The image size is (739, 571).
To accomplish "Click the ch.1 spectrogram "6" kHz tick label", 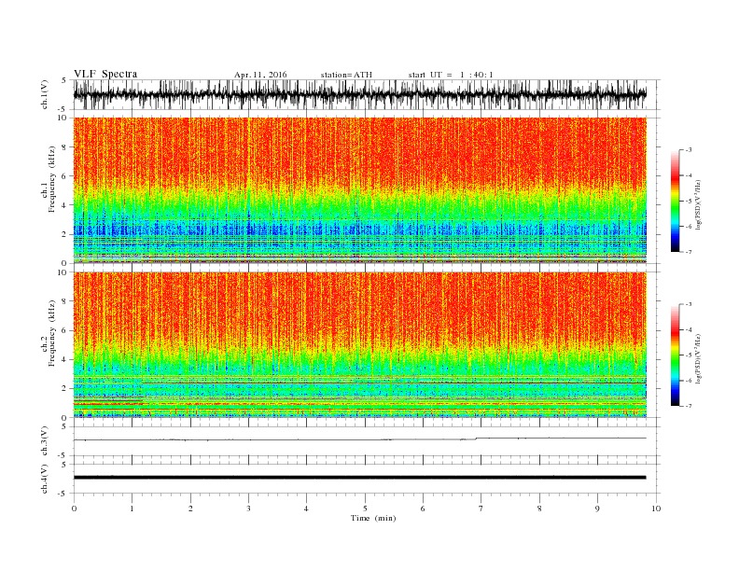I will pyautogui.click(x=65, y=176).
